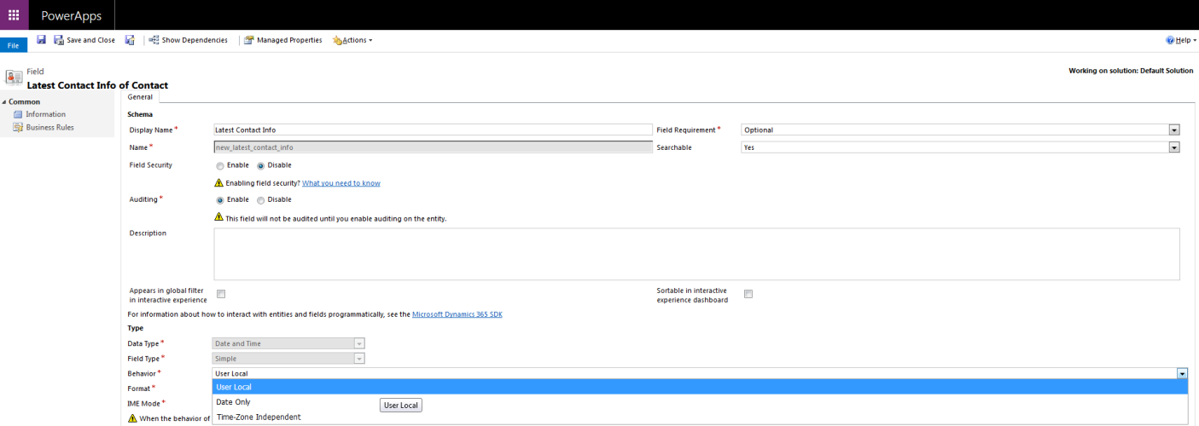Image resolution: width=1199 pixels, height=426 pixels.
Task: Open Managed Properties
Action: (x=283, y=40)
